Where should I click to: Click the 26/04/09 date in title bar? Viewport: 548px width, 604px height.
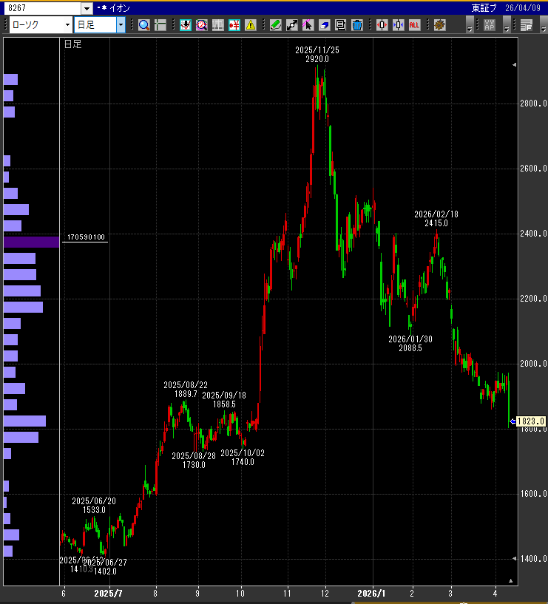(x=523, y=8)
